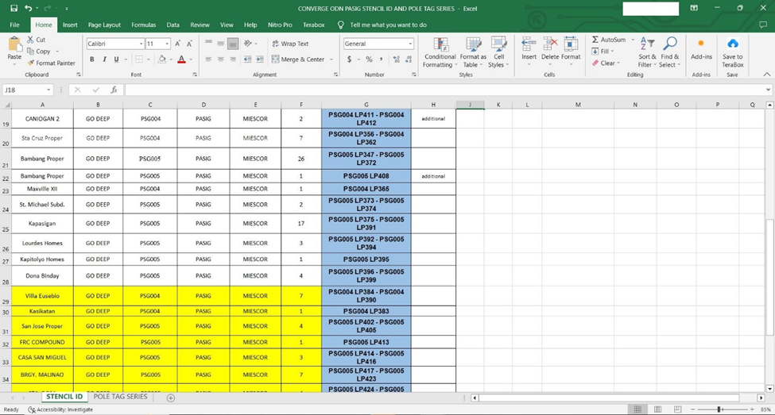Open Cell Styles gallery
Image resolution: width=775 pixels, height=415 pixels.
coord(498,52)
